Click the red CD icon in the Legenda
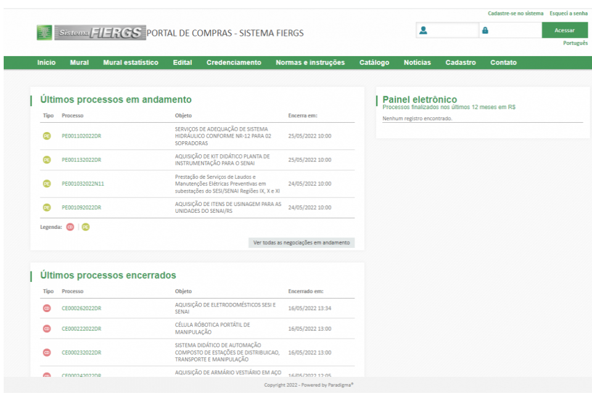Viewport: 592px width, 396px height. [70, 227]
